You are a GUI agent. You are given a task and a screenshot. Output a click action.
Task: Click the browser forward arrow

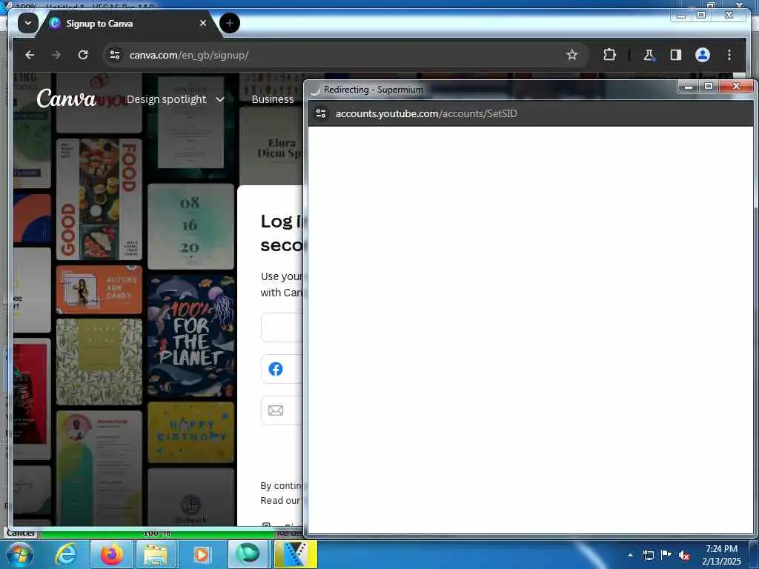point(56,55)
